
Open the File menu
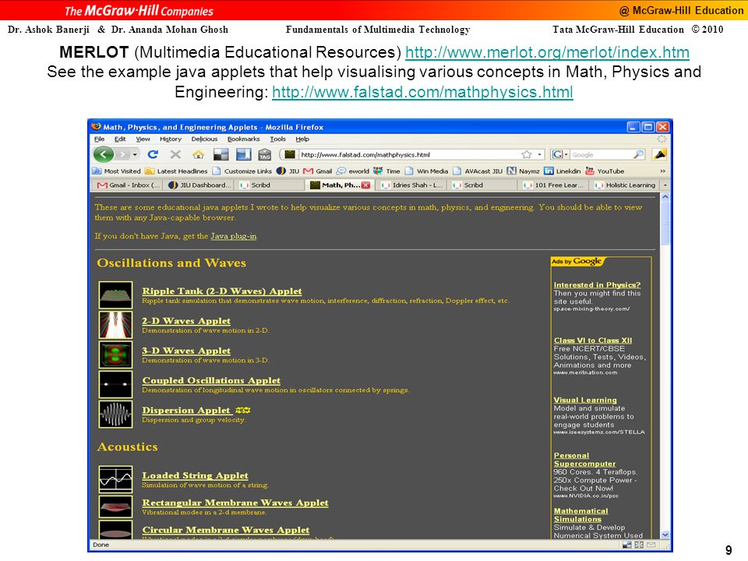point(99,139)
